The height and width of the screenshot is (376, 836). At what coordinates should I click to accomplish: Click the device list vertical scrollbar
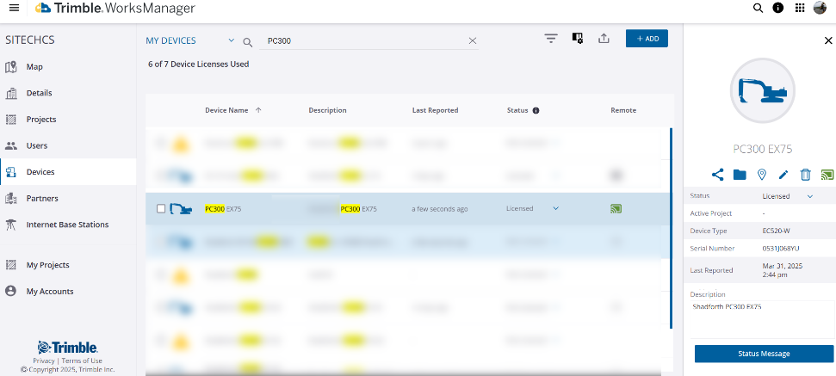coord(671,228)
